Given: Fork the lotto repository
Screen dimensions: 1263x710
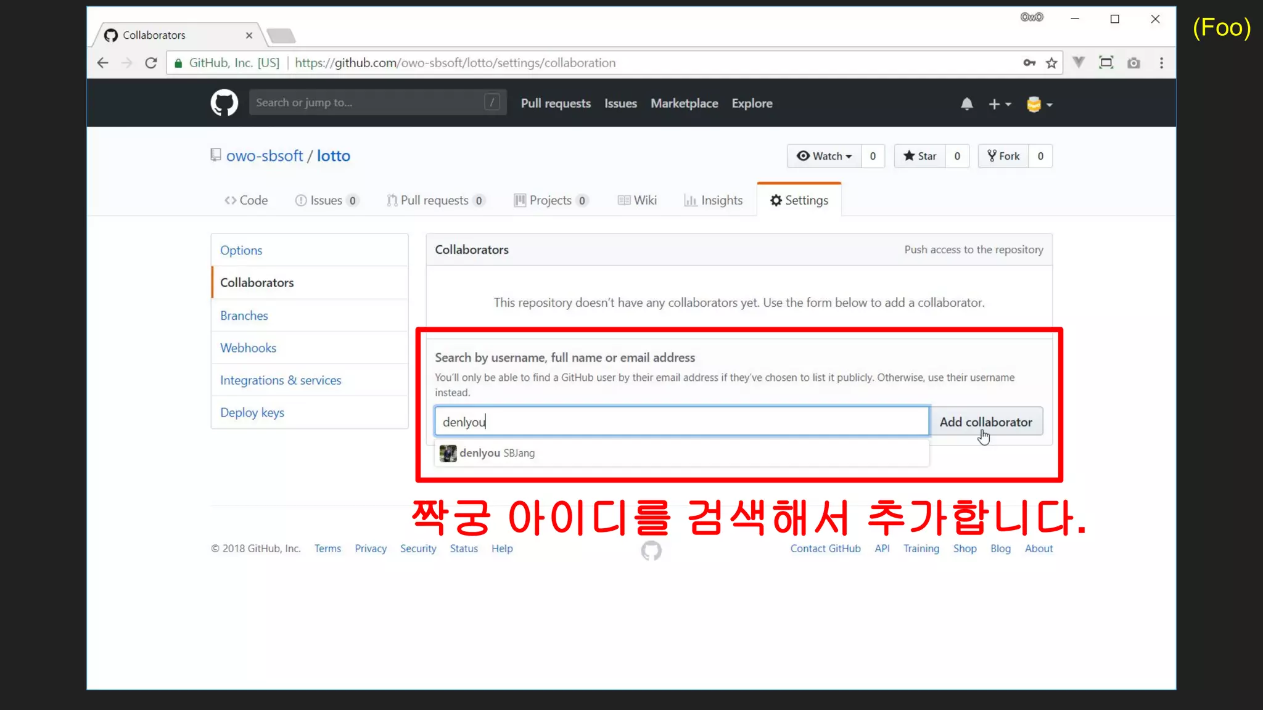Looking at the screenshot, I should point(1003,156).
